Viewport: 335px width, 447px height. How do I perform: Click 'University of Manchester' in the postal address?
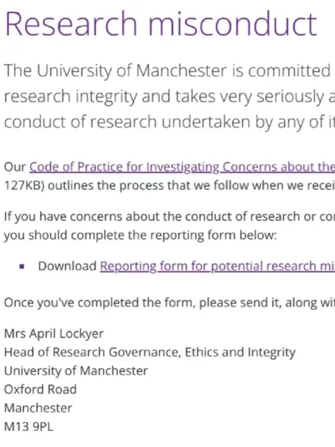click(x=76, y=371)
